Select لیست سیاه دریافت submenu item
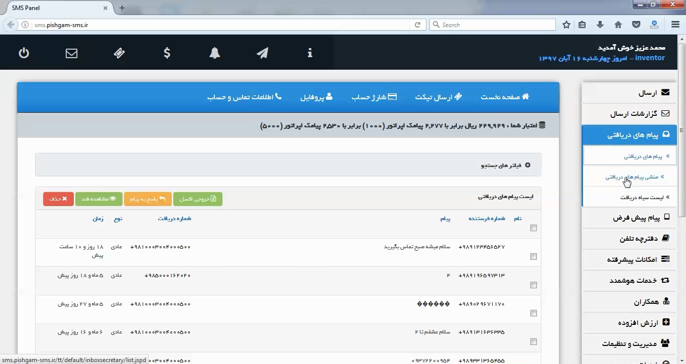The width and height of the screenshot is (686, 364). (630, 197)
